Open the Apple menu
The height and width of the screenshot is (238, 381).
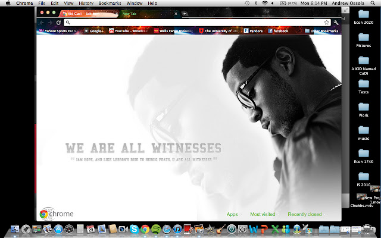pyautogui.click(x=8, y=3)
